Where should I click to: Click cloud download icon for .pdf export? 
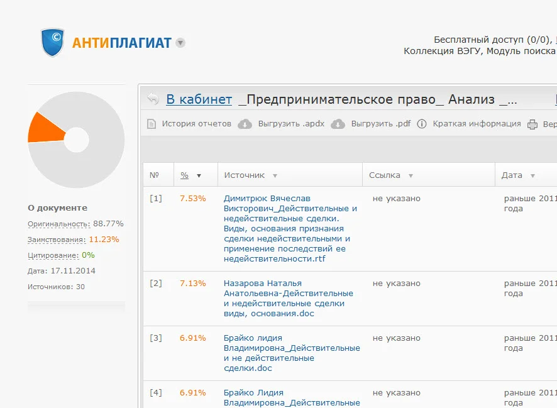click(338, 124)
